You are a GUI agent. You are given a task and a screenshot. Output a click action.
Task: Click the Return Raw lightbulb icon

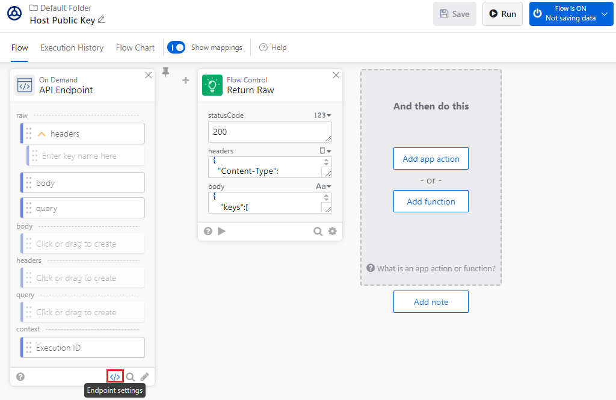point(212,85)
